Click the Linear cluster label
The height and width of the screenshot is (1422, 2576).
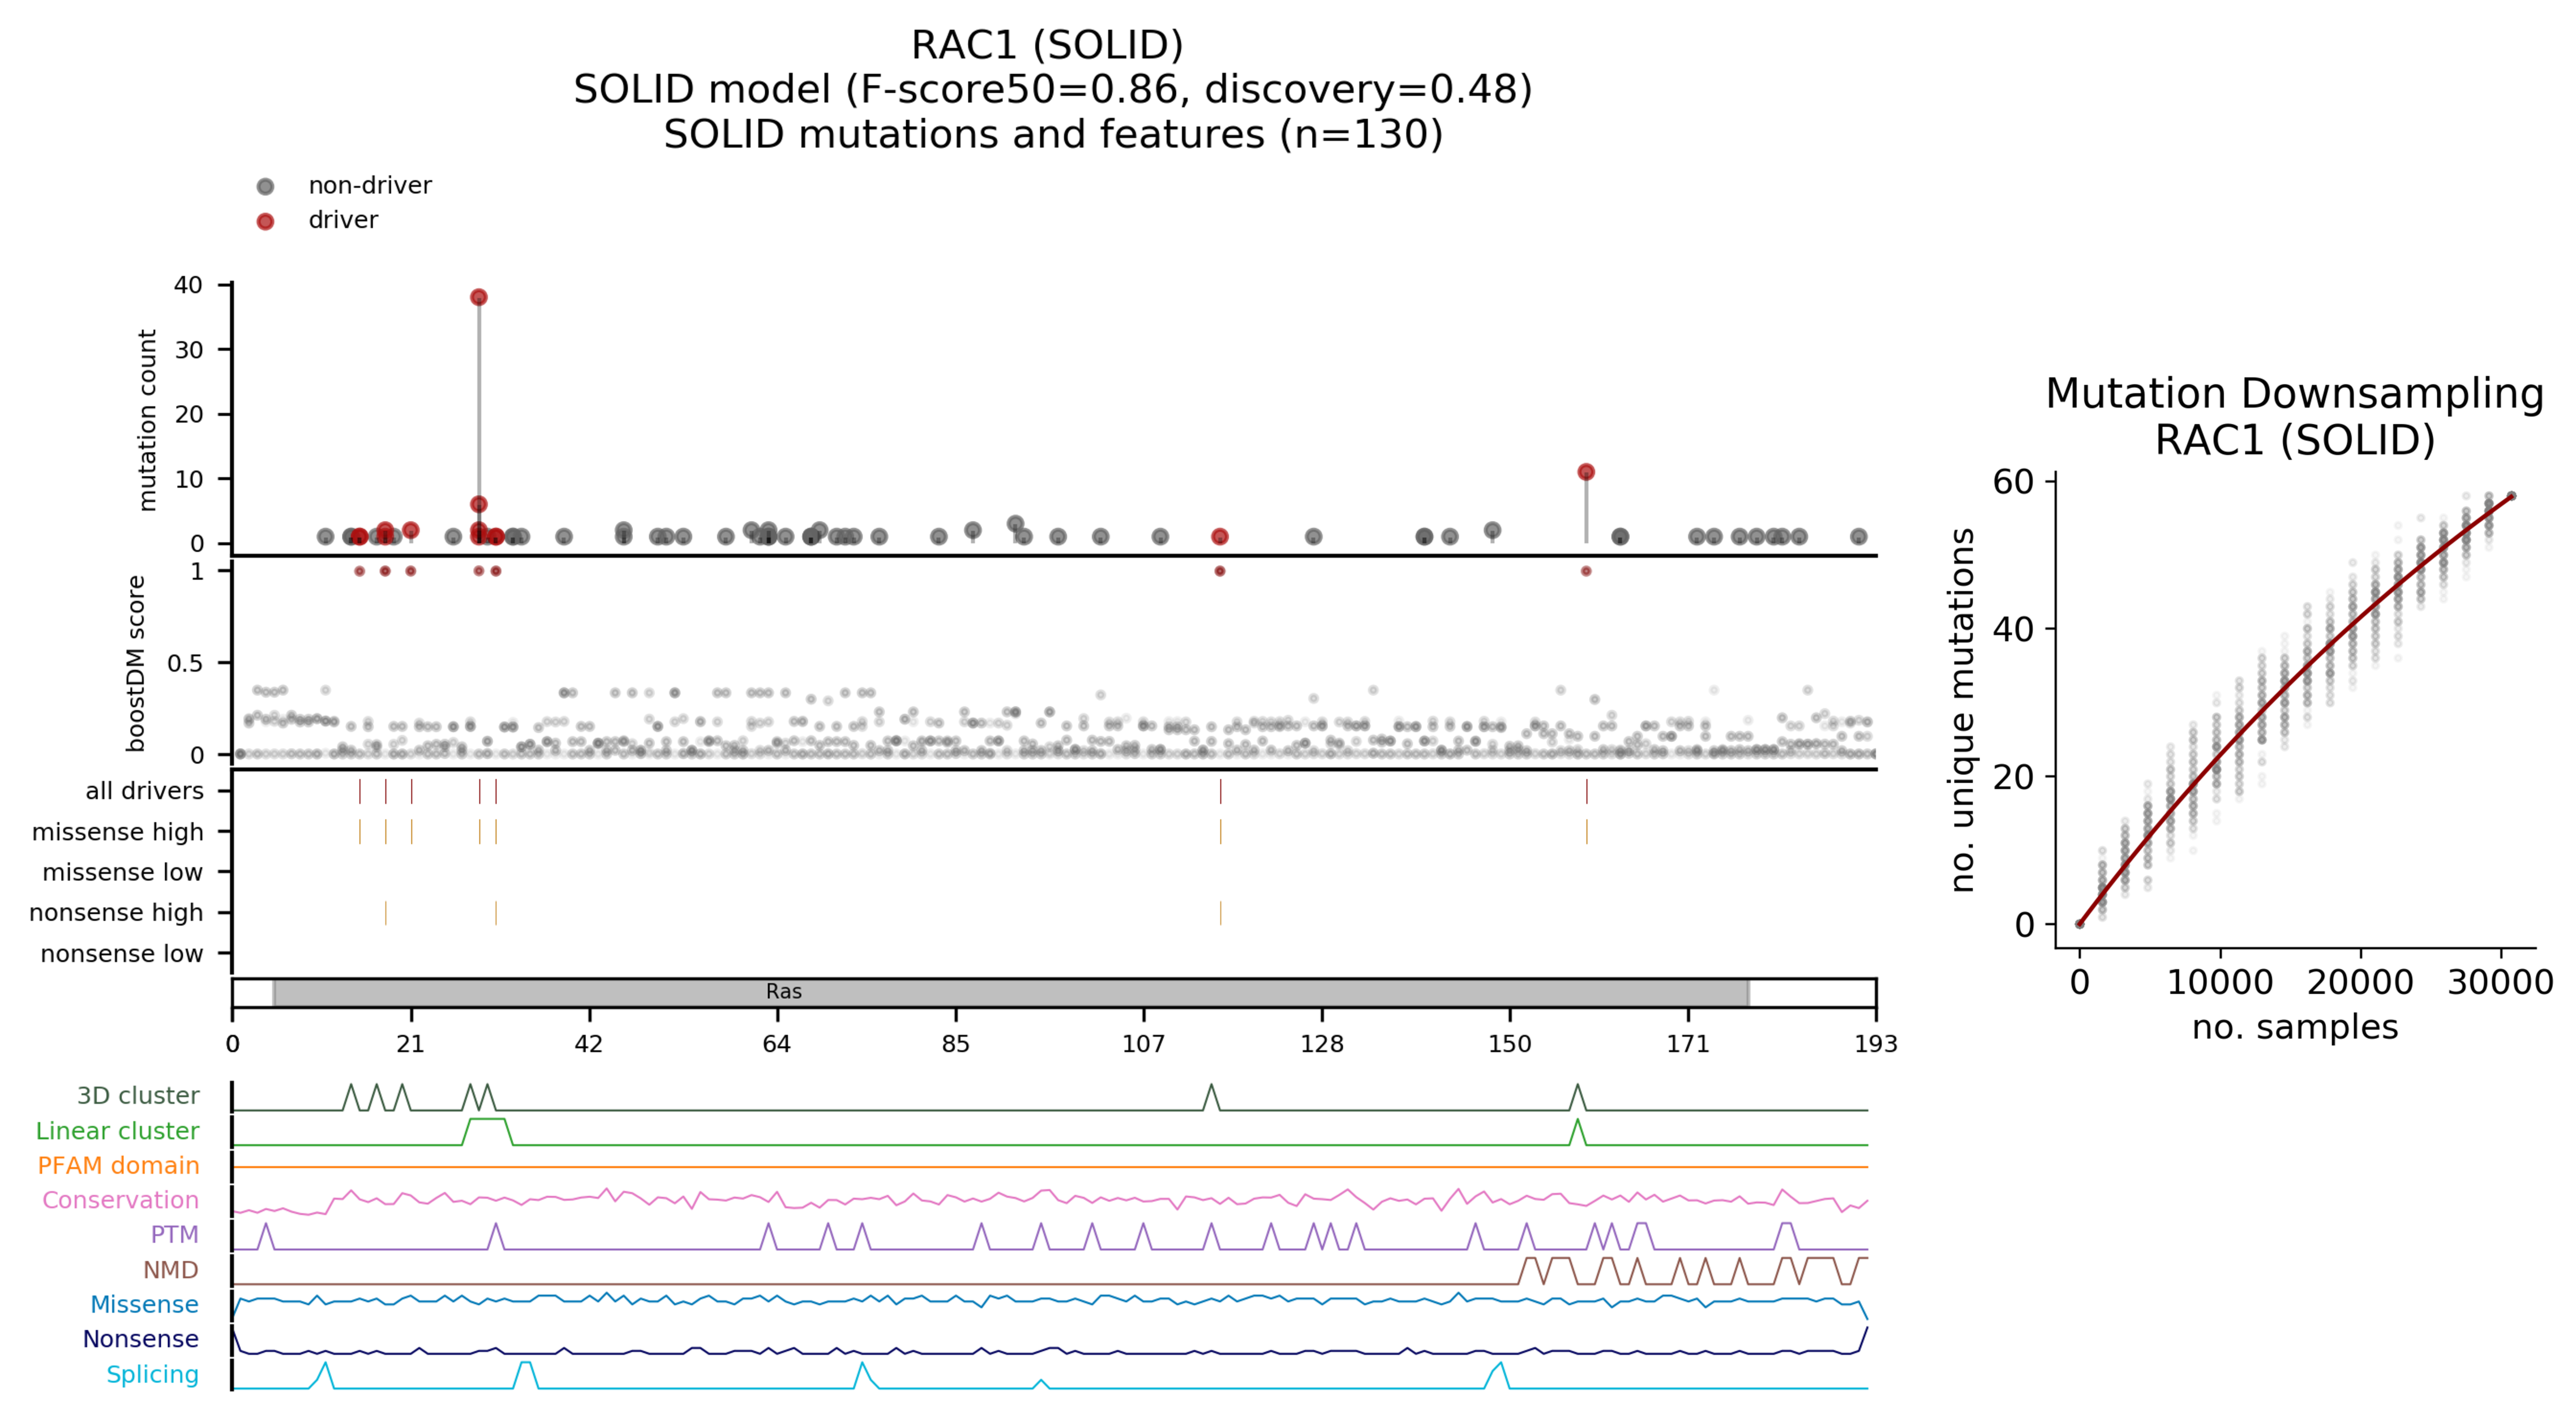coord(117,1131)
